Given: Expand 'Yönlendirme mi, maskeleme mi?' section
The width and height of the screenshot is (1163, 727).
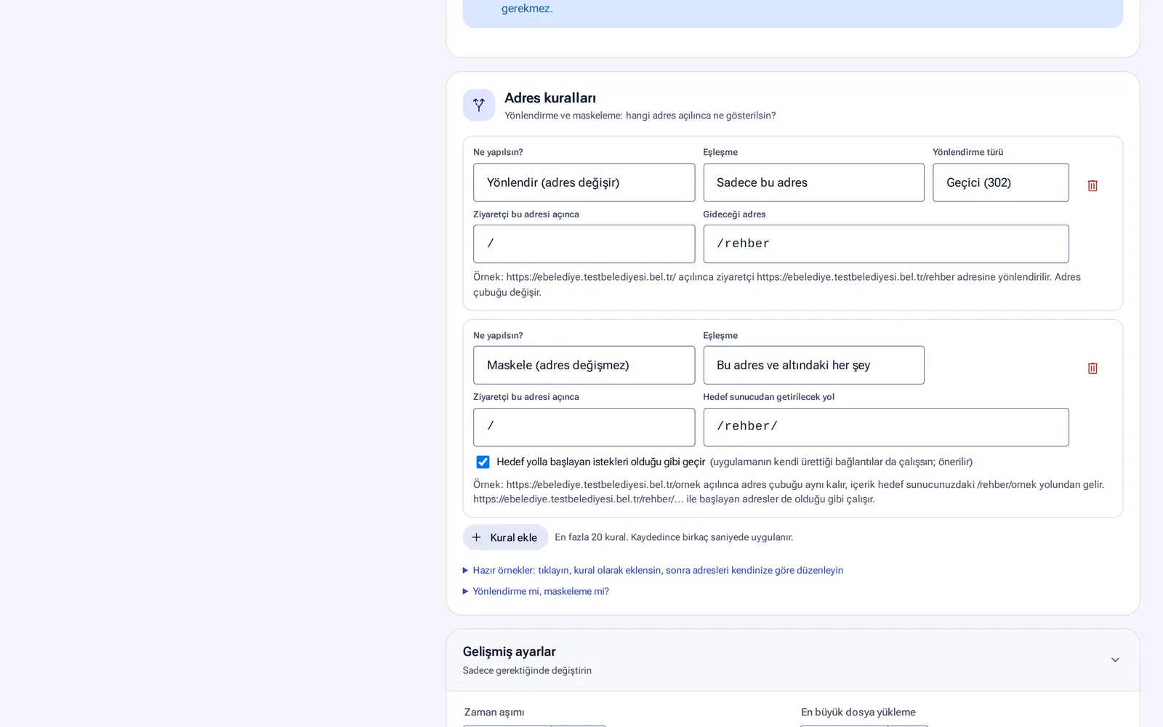Looking at the screenshot, I should click(x=536, y=591).
